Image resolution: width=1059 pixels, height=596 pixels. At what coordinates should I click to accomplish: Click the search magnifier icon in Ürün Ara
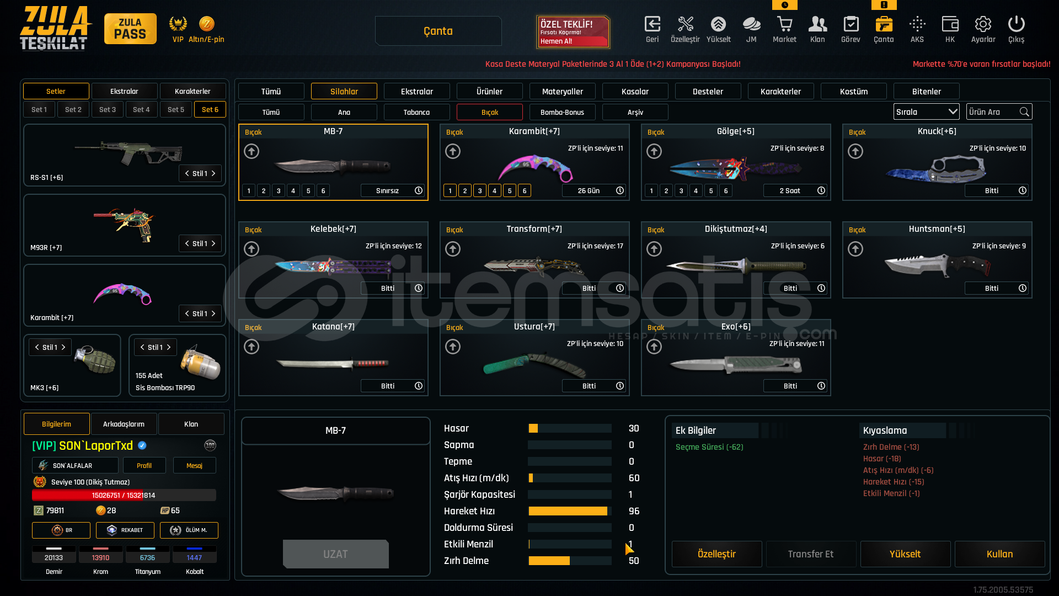pyautogui.click(x=1024, y=112)
